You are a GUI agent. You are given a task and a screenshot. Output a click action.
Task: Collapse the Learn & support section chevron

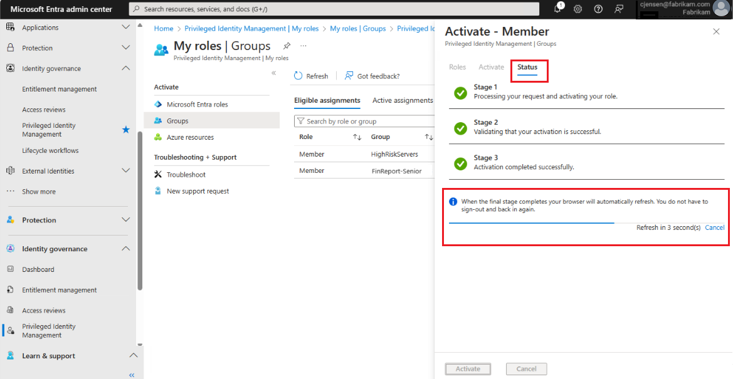[133, 356]
